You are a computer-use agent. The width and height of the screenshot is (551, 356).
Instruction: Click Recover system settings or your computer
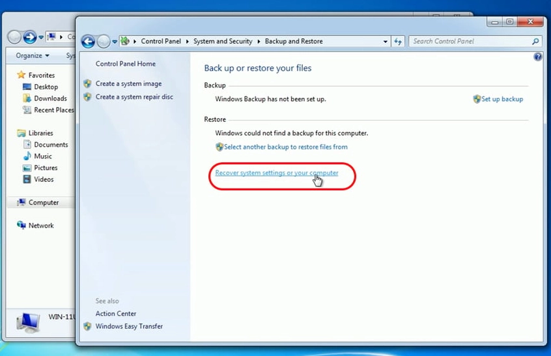pos(277,173)
